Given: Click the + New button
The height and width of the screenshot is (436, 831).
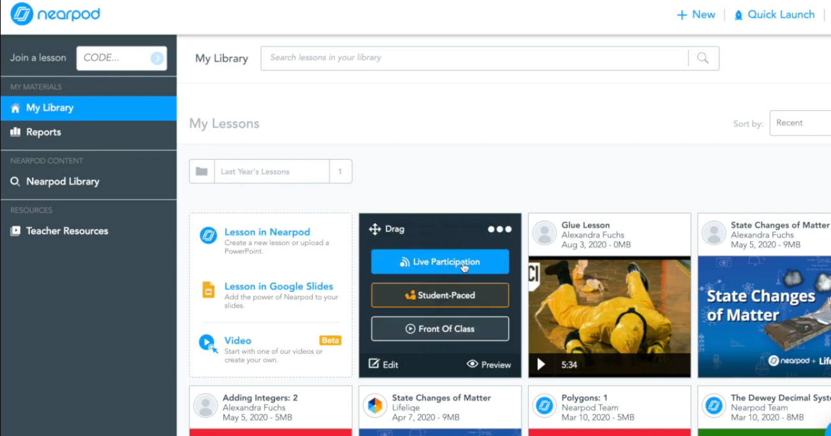Looking at the screenshot, I should 696,15.
